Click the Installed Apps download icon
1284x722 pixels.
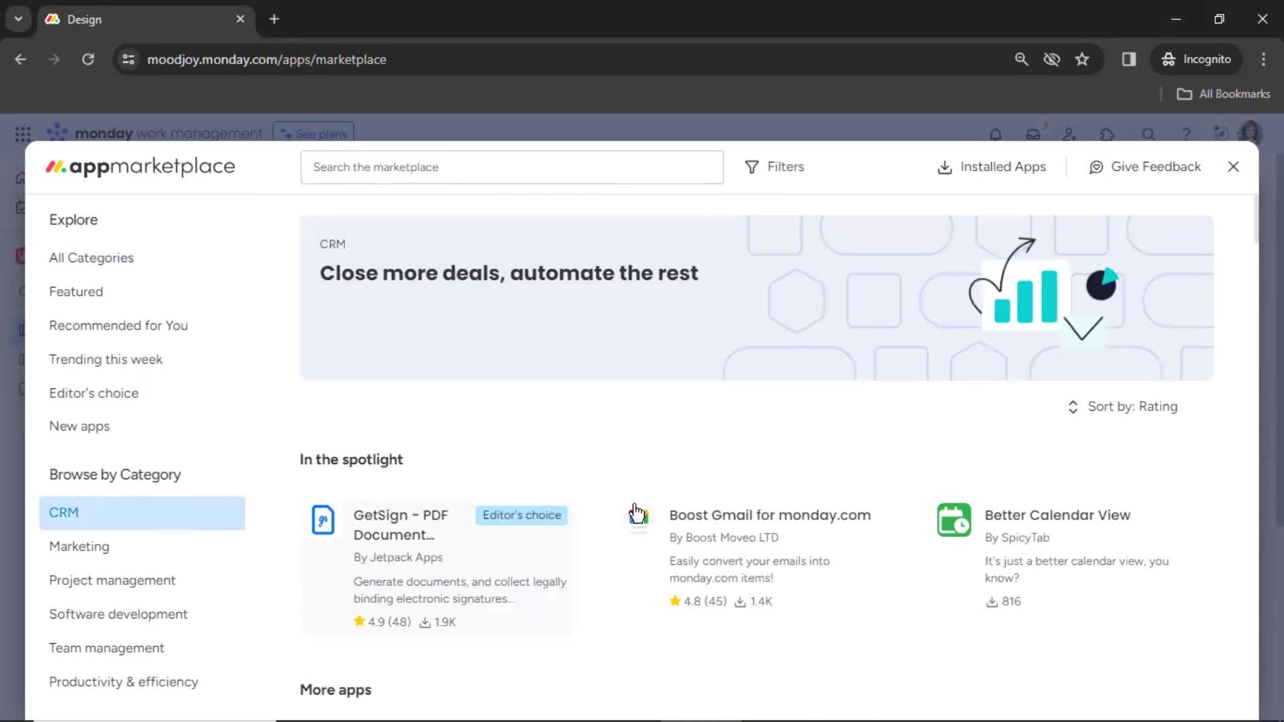[944, 167]
